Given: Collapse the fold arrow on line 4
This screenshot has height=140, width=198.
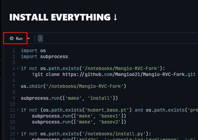Looking at the screenshot, I should [x=18, y=68].
